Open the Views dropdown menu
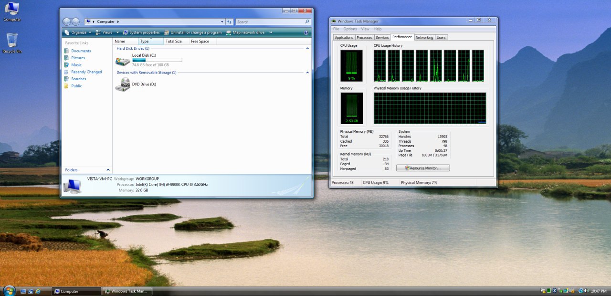The width and height of the screenshot is (611, 296). point(106,32)
